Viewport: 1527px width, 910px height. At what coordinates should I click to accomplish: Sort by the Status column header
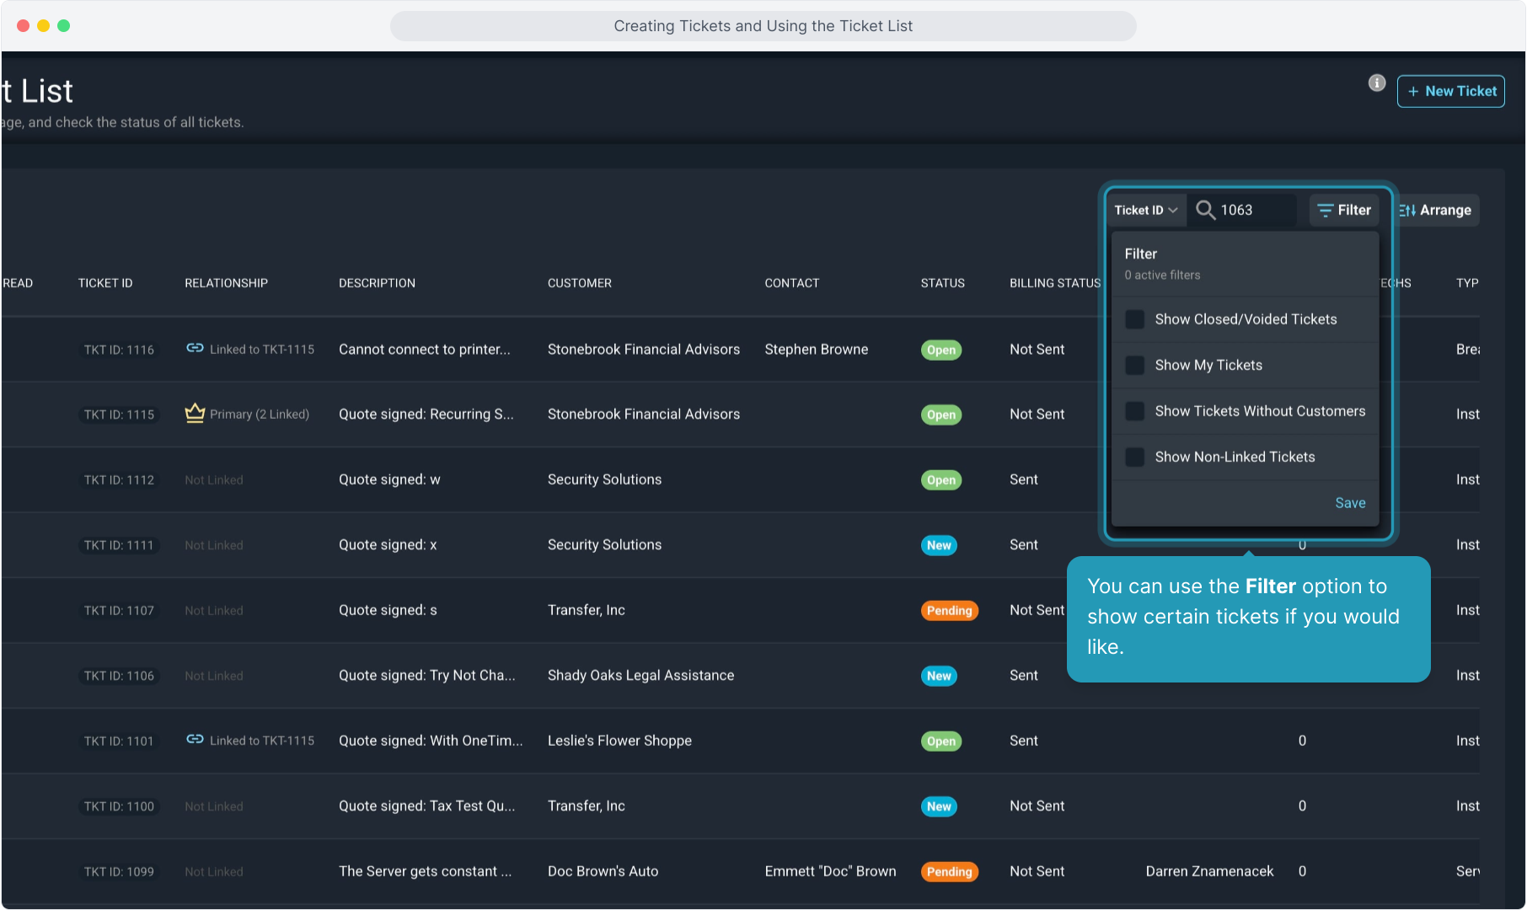pos(942,283)
